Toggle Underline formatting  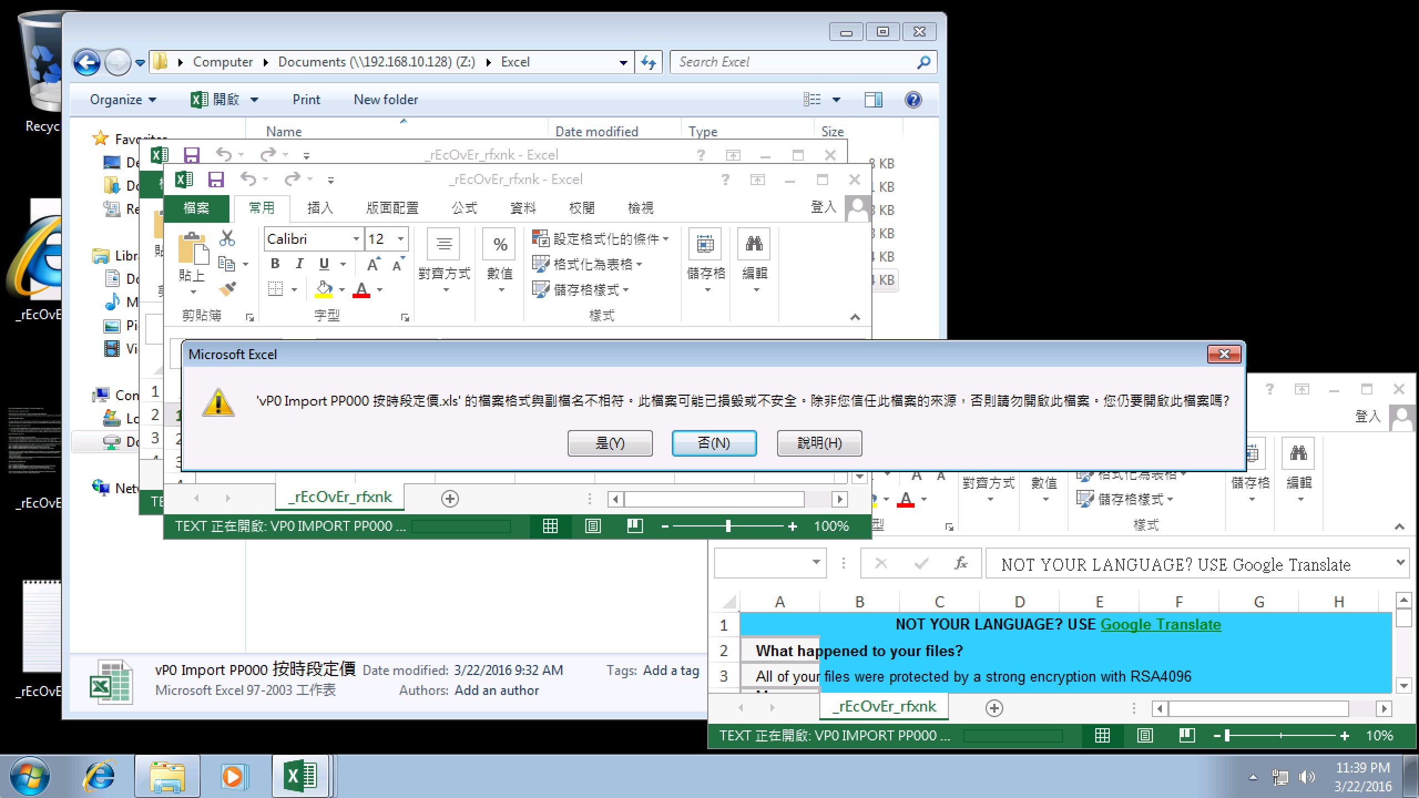coord(324,264)
